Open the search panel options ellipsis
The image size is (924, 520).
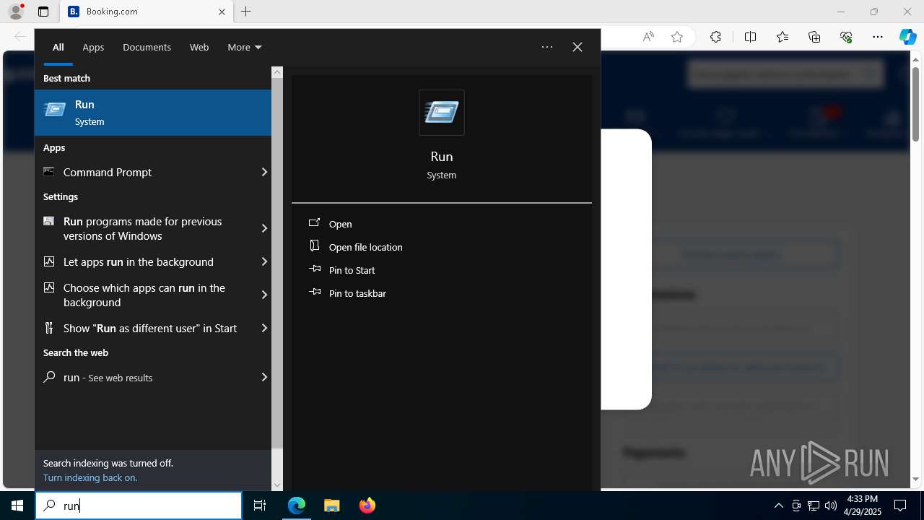tap(547, 47)
